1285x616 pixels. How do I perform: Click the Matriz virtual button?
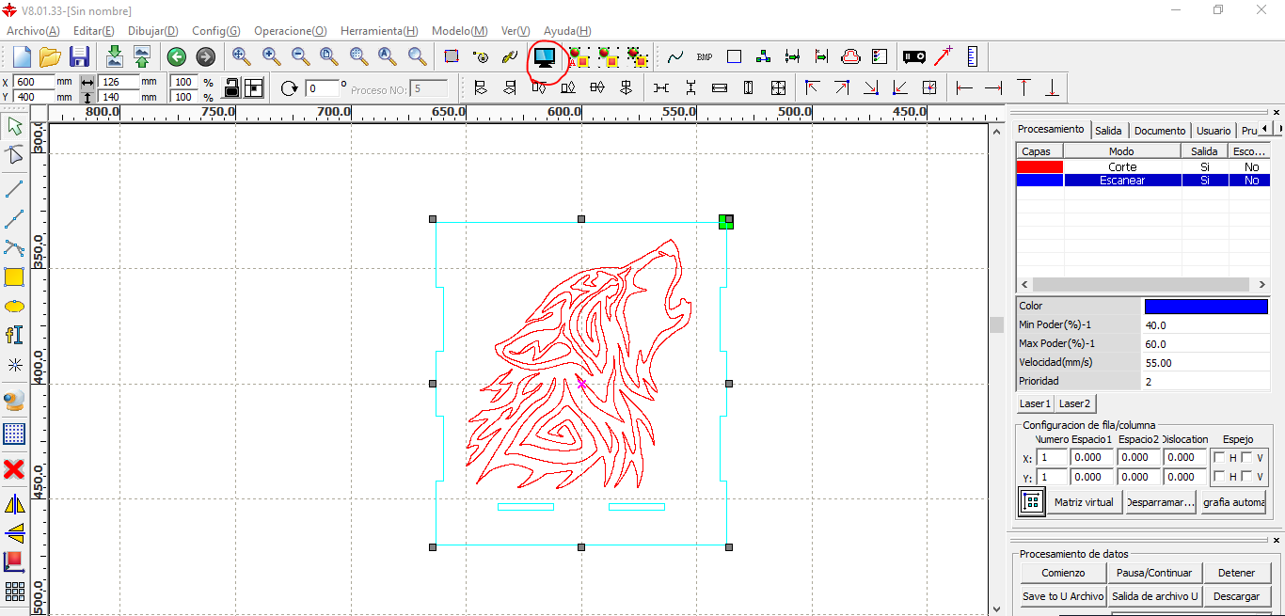click(1086, 502)
